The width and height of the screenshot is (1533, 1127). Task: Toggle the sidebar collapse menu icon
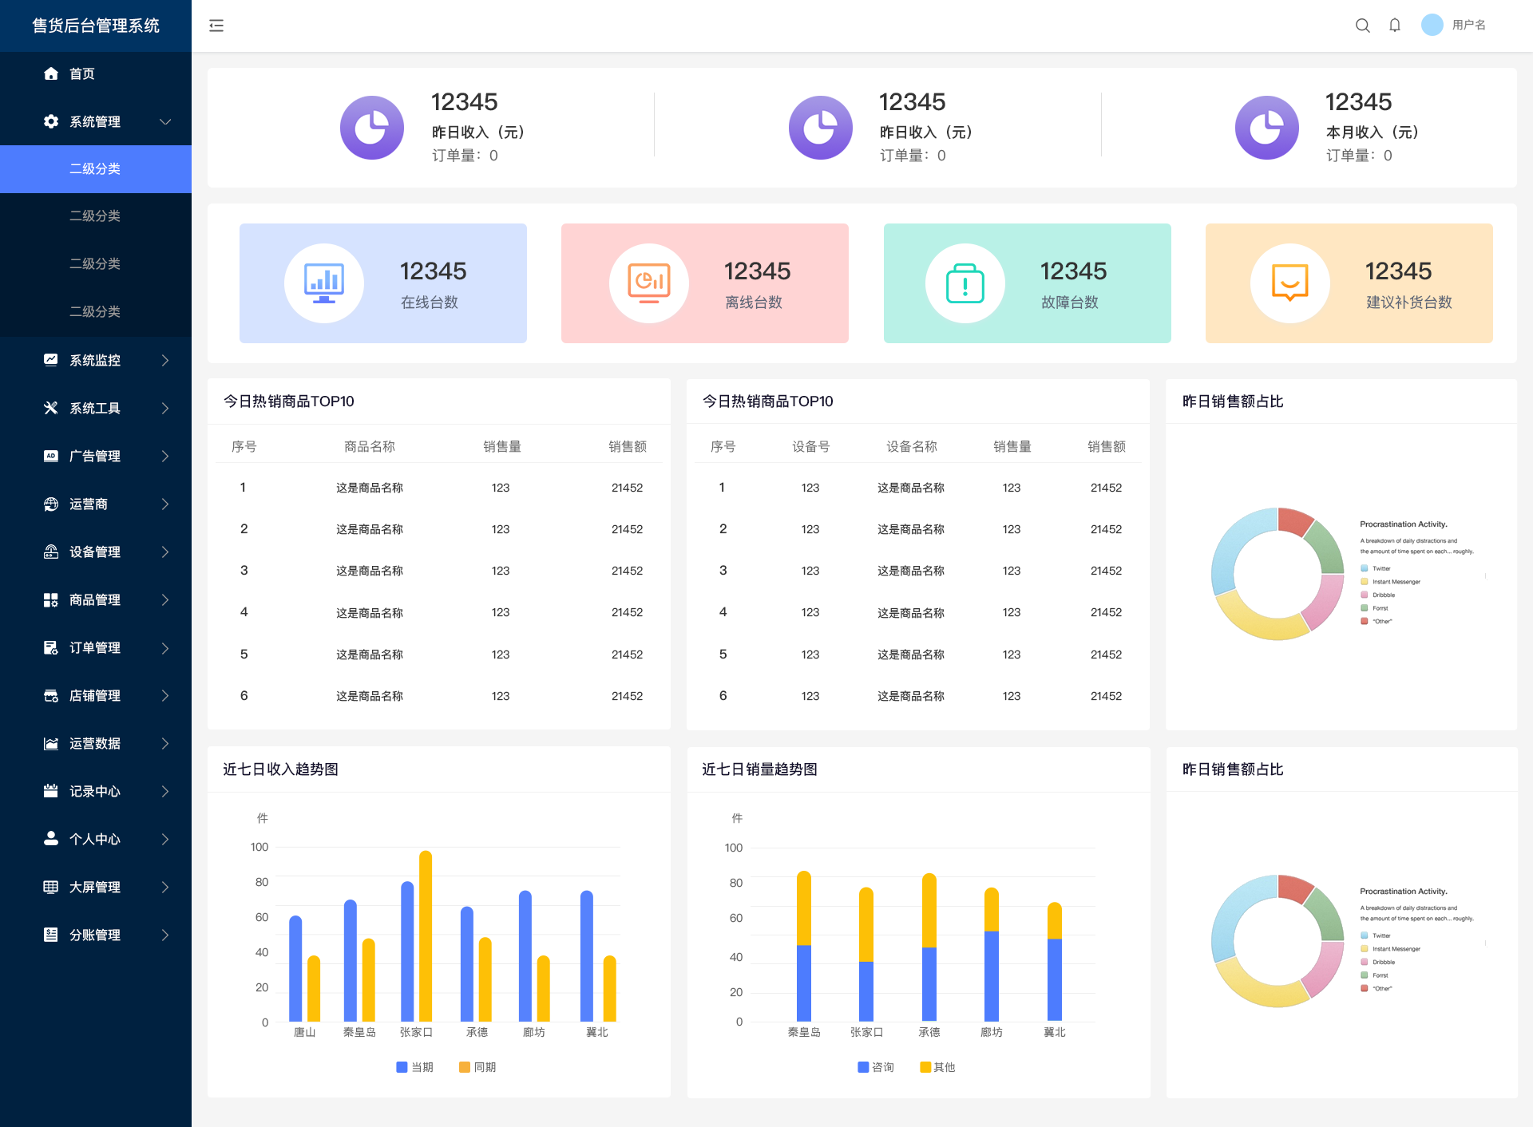pyautogui.click(x=216, y=26)
